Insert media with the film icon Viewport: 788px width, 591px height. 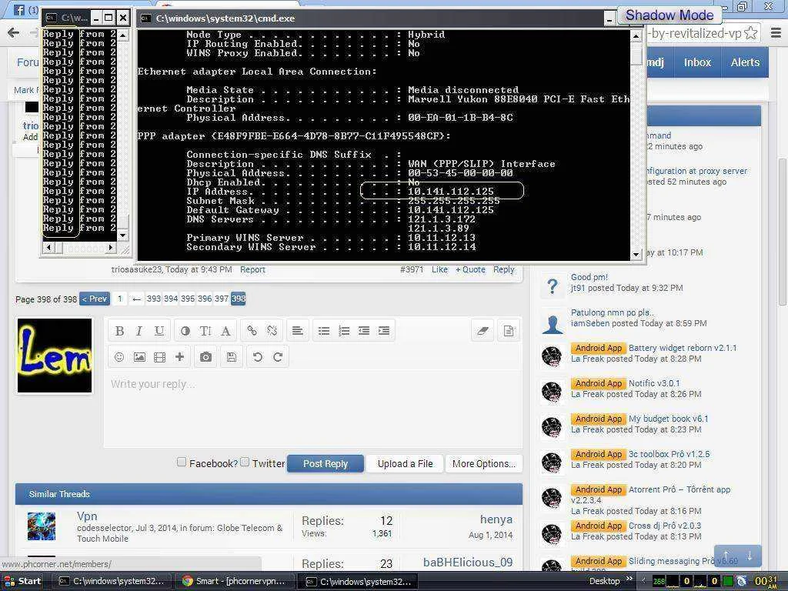click(159, 357)
